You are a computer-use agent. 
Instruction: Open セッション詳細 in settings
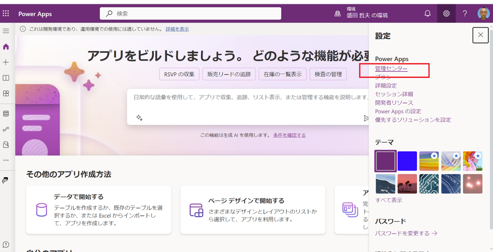tap(394, 94)
